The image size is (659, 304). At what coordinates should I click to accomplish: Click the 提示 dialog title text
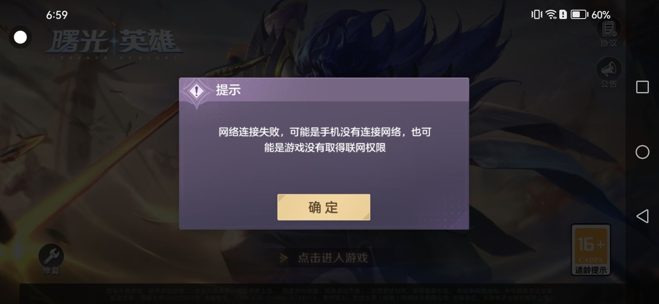228,90
